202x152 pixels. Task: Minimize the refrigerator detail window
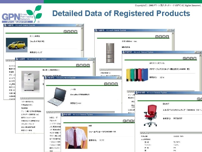click(168, 30)
